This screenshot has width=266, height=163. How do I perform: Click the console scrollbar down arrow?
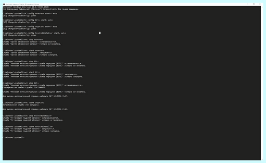point(262,159)
